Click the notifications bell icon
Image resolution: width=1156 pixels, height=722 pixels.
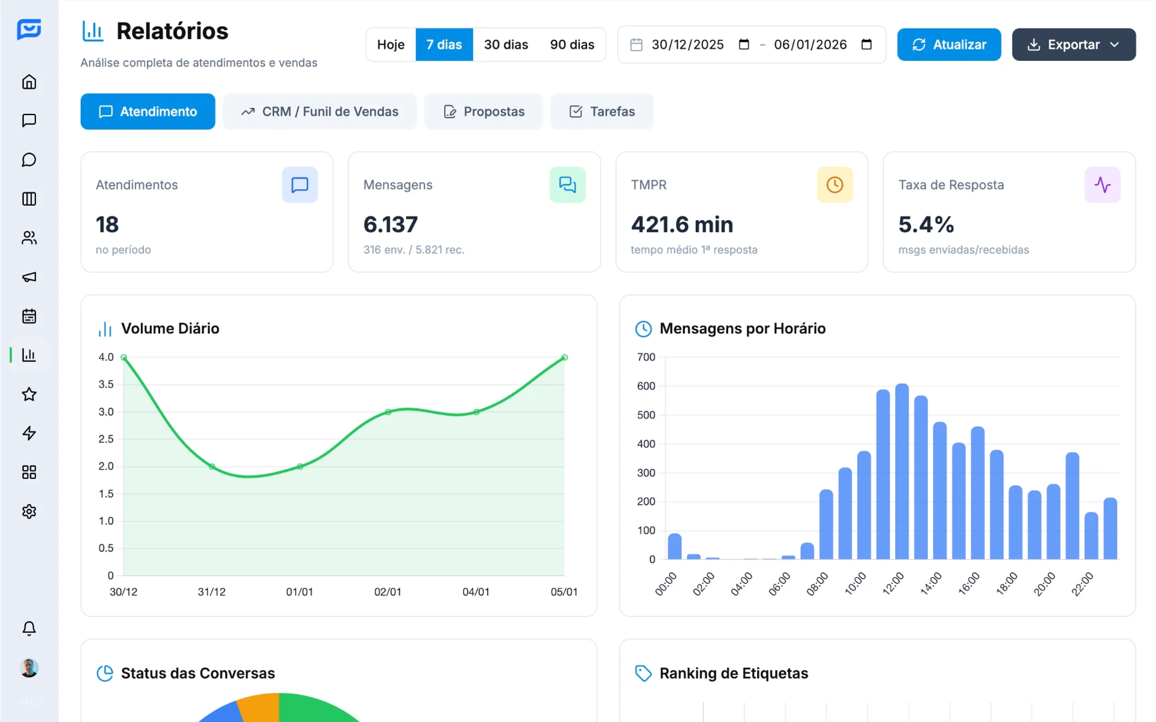click(29, 628)
